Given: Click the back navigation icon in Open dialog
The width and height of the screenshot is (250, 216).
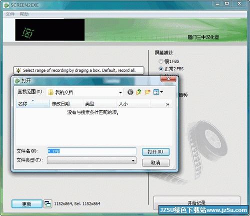Looking at the screenshot, I should click(130, 92).
